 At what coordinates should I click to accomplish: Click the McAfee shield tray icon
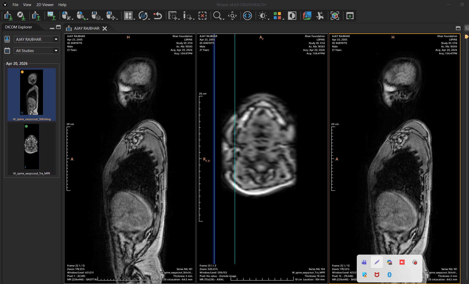(377, 275)
